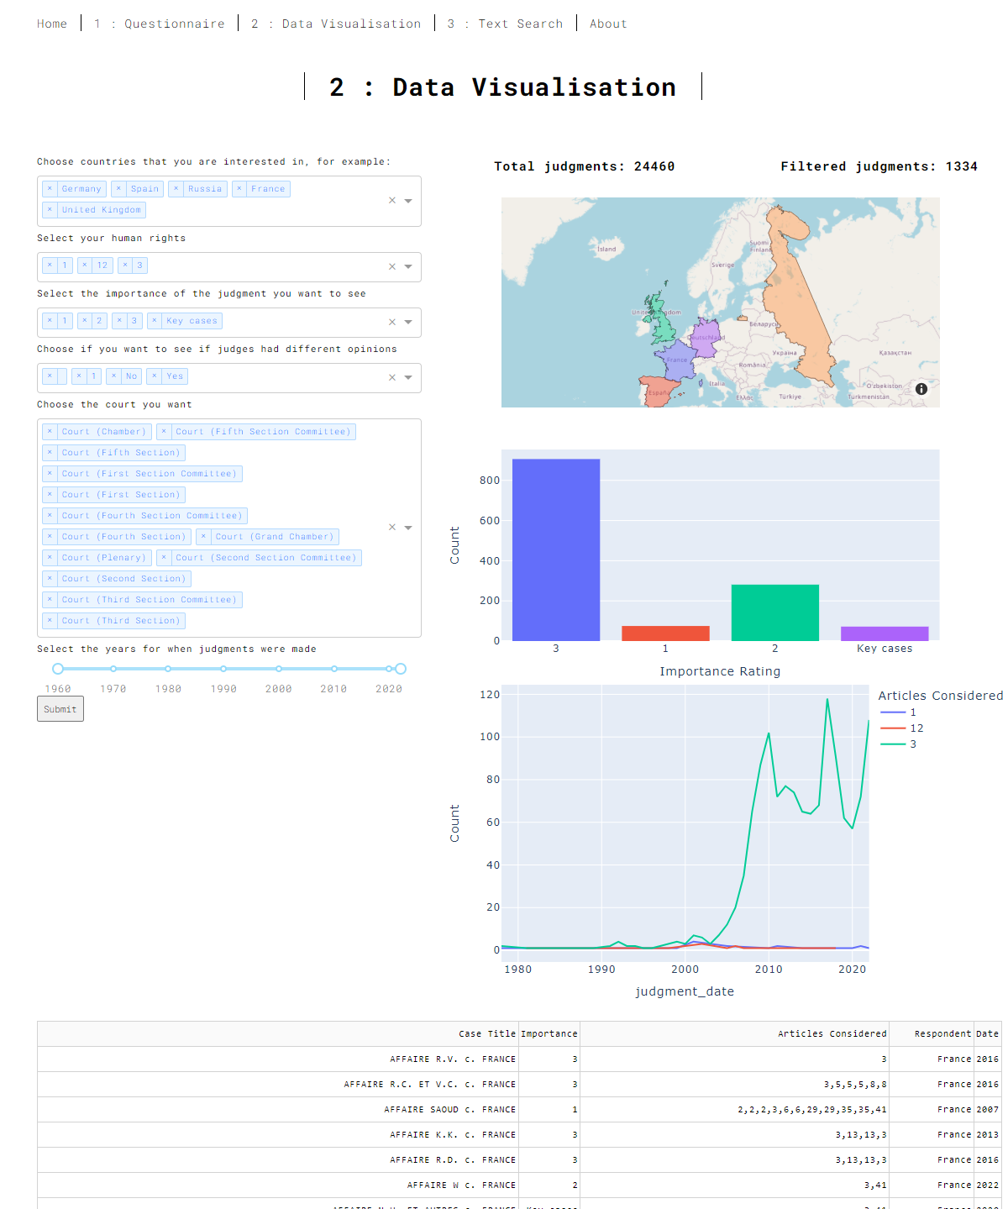Remove Court (Fourth Section) tag

pos(50,537)
